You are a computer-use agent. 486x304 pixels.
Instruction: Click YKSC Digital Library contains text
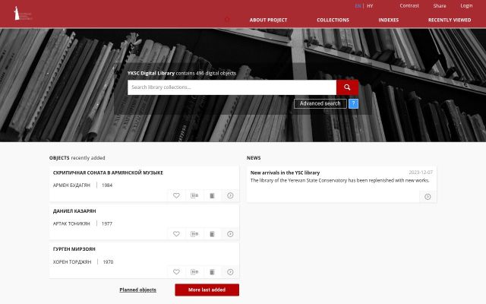click(181, 73)
